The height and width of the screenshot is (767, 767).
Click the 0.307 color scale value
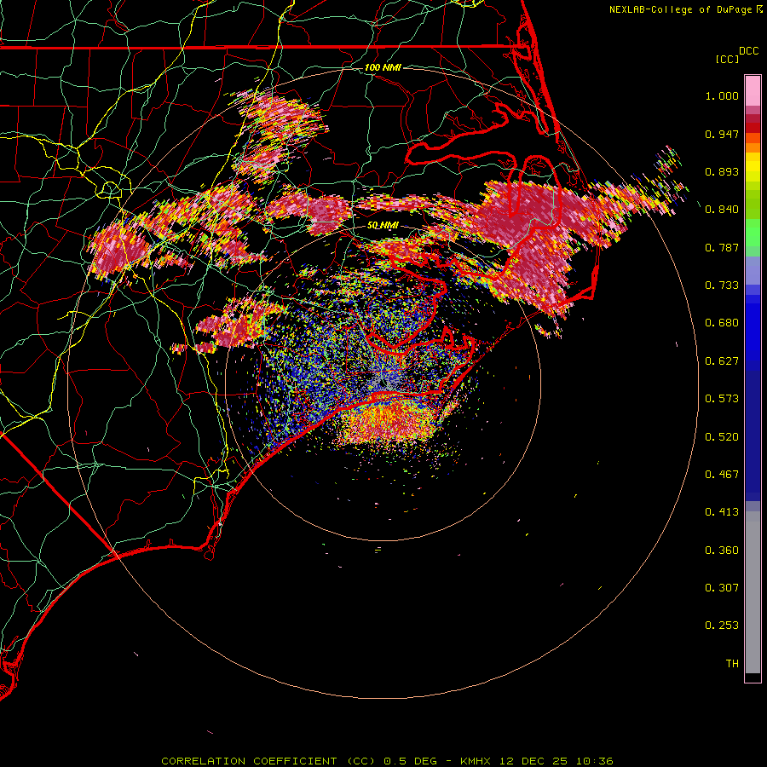pyautogui.click(x=722, y=588)
